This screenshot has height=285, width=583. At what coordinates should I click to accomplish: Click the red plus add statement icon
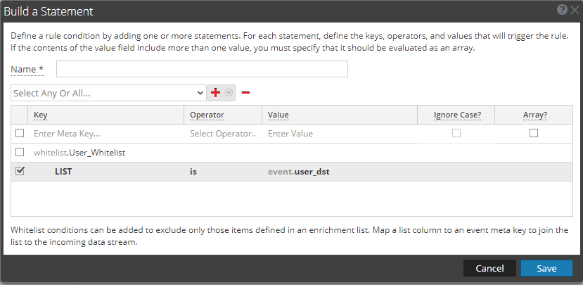point(216,93)
